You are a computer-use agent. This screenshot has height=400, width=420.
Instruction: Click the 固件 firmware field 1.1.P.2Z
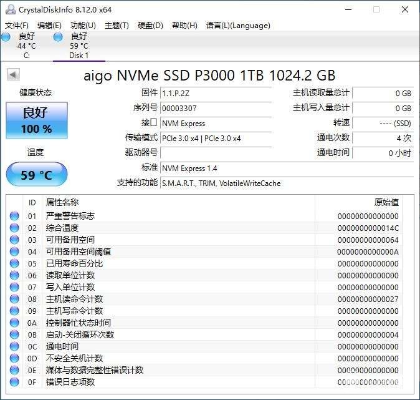click(x=216, y=94)
